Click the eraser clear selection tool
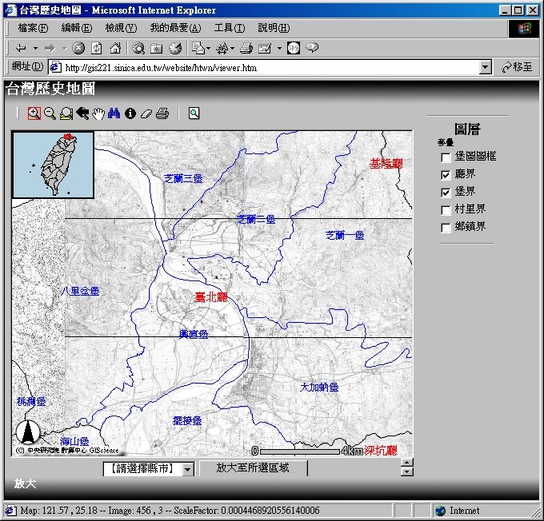Image resolution: width=544 pixels, height=521 pixels. click(146, 113)
